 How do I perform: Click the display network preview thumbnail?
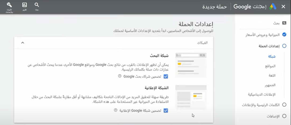pyautogui.click(x=191, y=97)
